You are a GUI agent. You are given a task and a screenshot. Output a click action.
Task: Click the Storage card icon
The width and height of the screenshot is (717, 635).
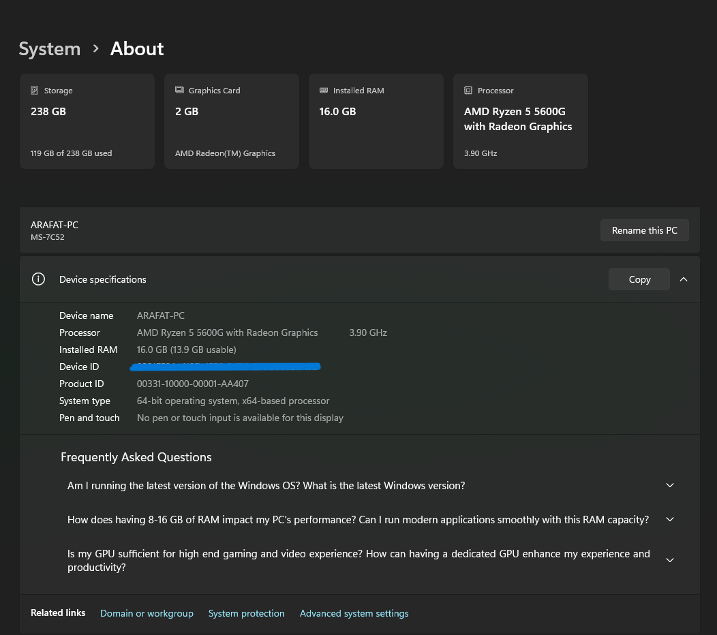click(35, 91)
